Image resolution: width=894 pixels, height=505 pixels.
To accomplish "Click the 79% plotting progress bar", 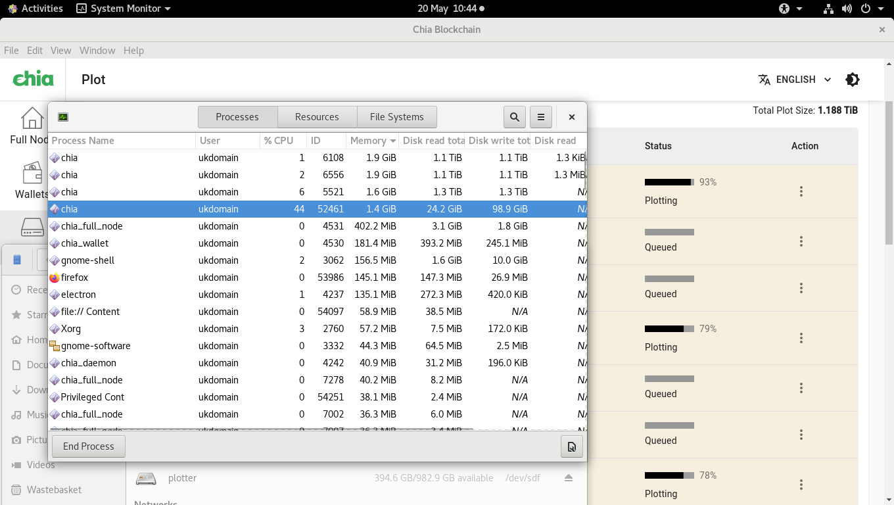I will 669,329.
